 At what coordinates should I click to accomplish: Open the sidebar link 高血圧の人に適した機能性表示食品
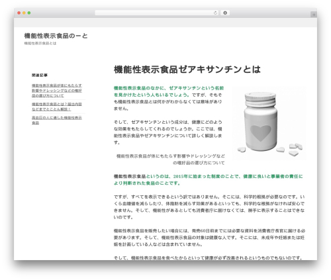pyautogui.click(x=57, y=120)
